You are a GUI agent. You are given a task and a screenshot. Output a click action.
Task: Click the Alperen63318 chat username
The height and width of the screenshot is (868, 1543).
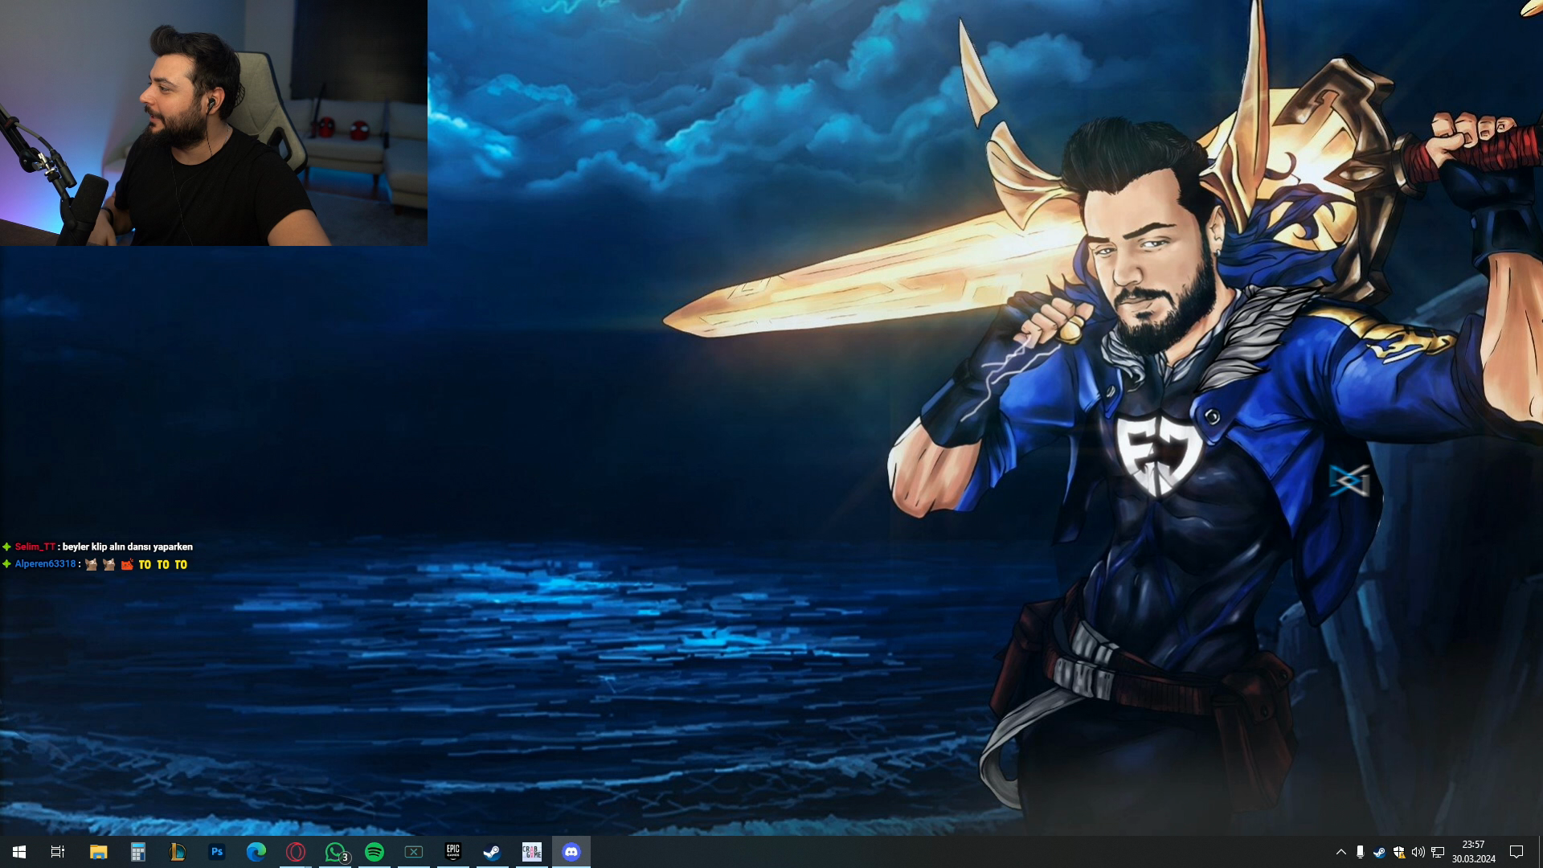pos(45,564)
